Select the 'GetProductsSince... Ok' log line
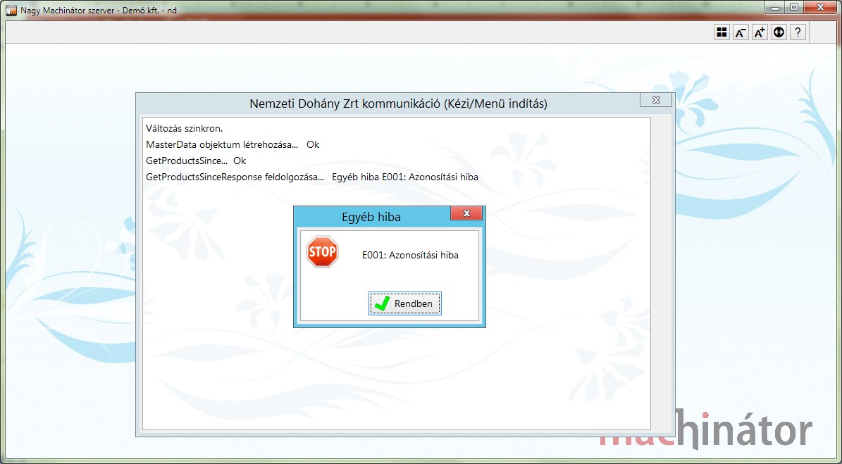 [x=196, y=161]
